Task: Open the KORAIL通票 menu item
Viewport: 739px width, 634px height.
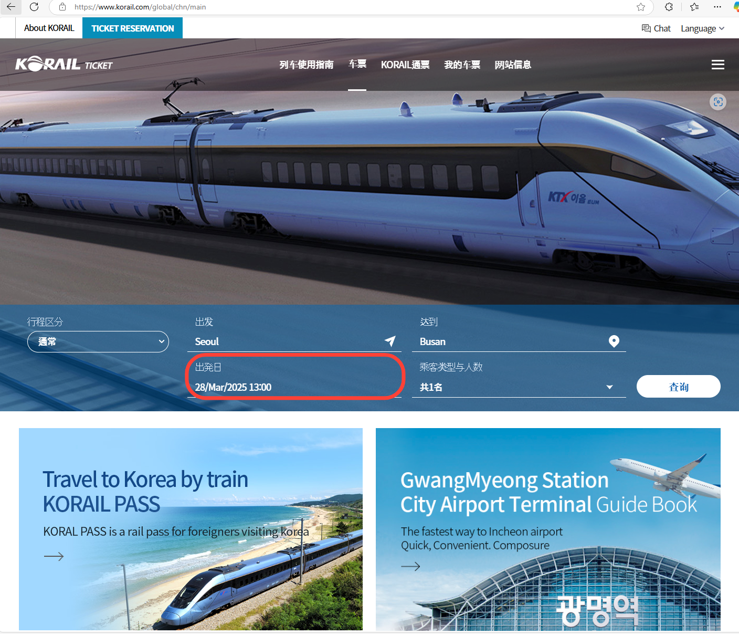Action: tap(405, 65)
